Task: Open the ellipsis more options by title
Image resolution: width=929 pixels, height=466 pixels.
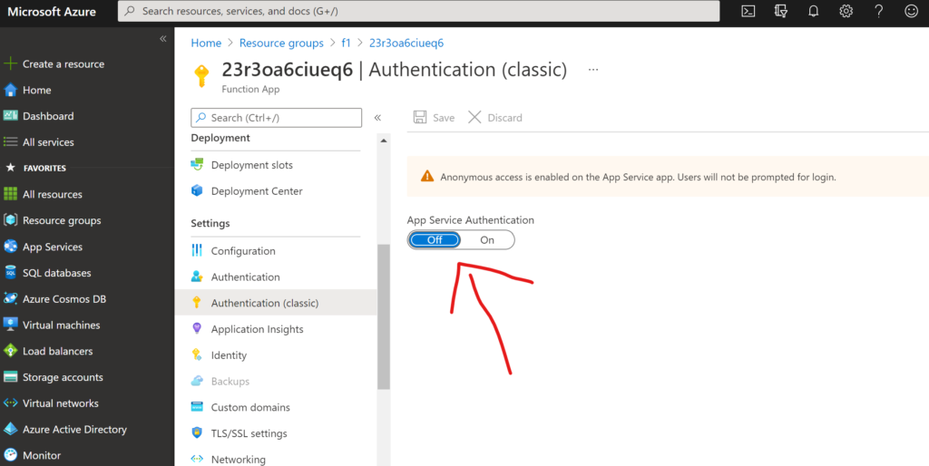Action: [593, 70]
